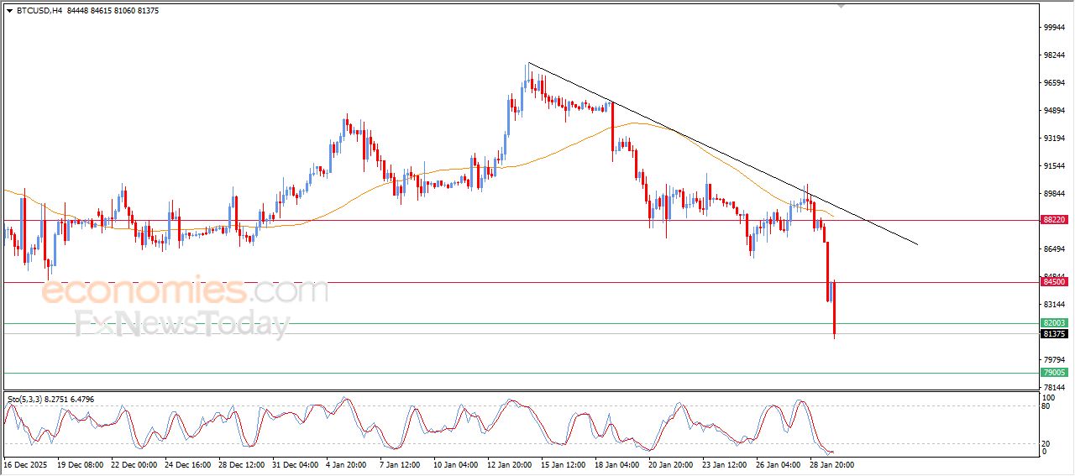Click the black 81375 current price tag
Screen dimensions: 1075x476
pyautogui.click(x=1054, y=334)
